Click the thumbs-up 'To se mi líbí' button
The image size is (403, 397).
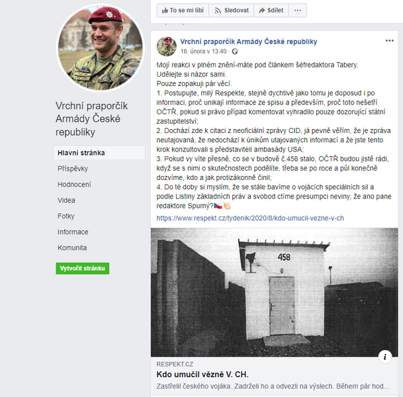(183, 11)
